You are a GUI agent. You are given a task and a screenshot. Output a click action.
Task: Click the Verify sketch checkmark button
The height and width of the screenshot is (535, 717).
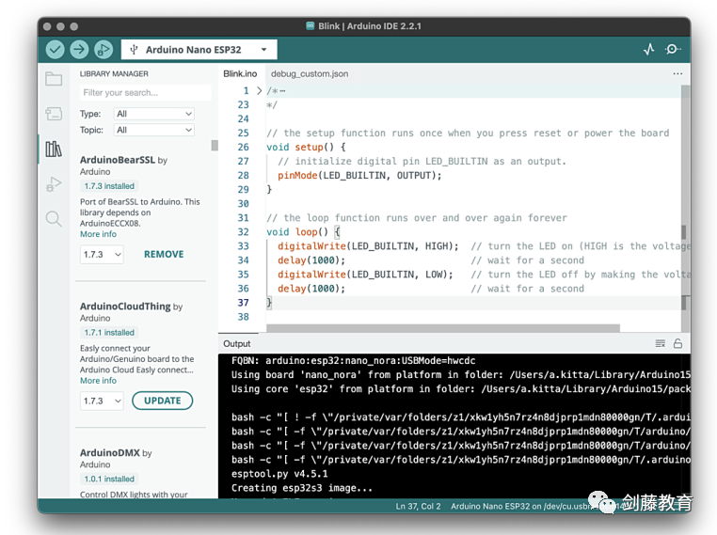click(55, 49)
